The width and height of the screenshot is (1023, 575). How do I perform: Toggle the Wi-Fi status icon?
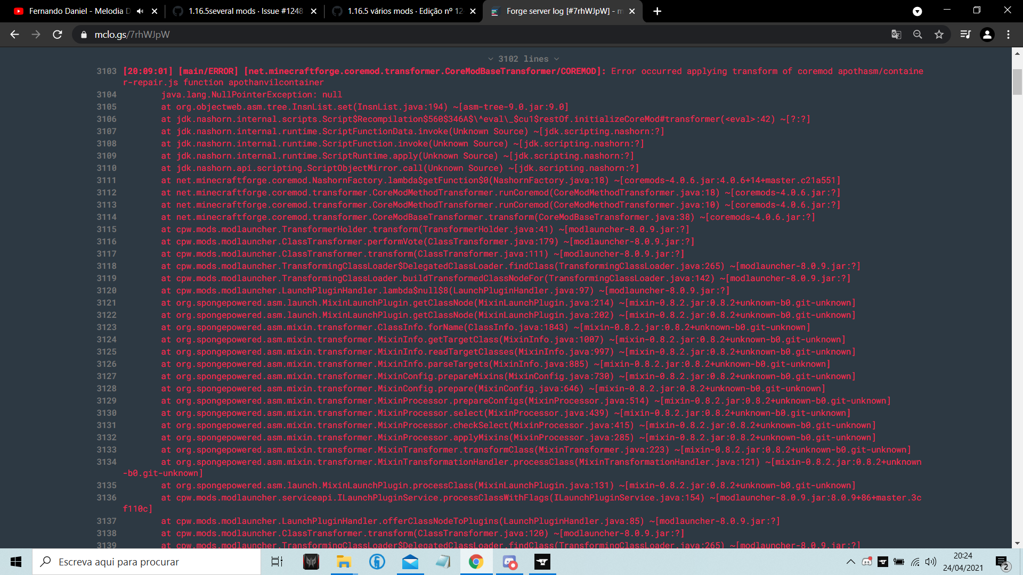tap(915, 562)
